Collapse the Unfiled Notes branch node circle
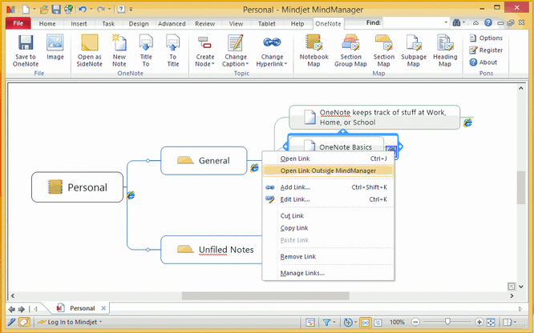534x333 pixels. [148, 249]
